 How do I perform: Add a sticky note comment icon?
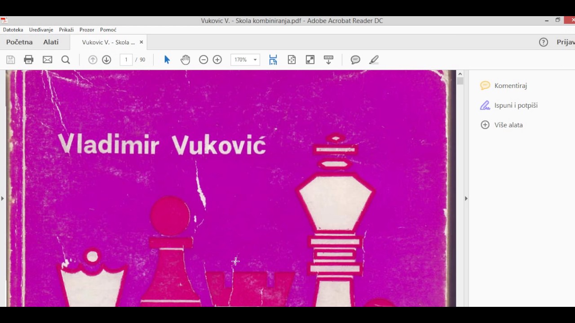click(355, 60)
